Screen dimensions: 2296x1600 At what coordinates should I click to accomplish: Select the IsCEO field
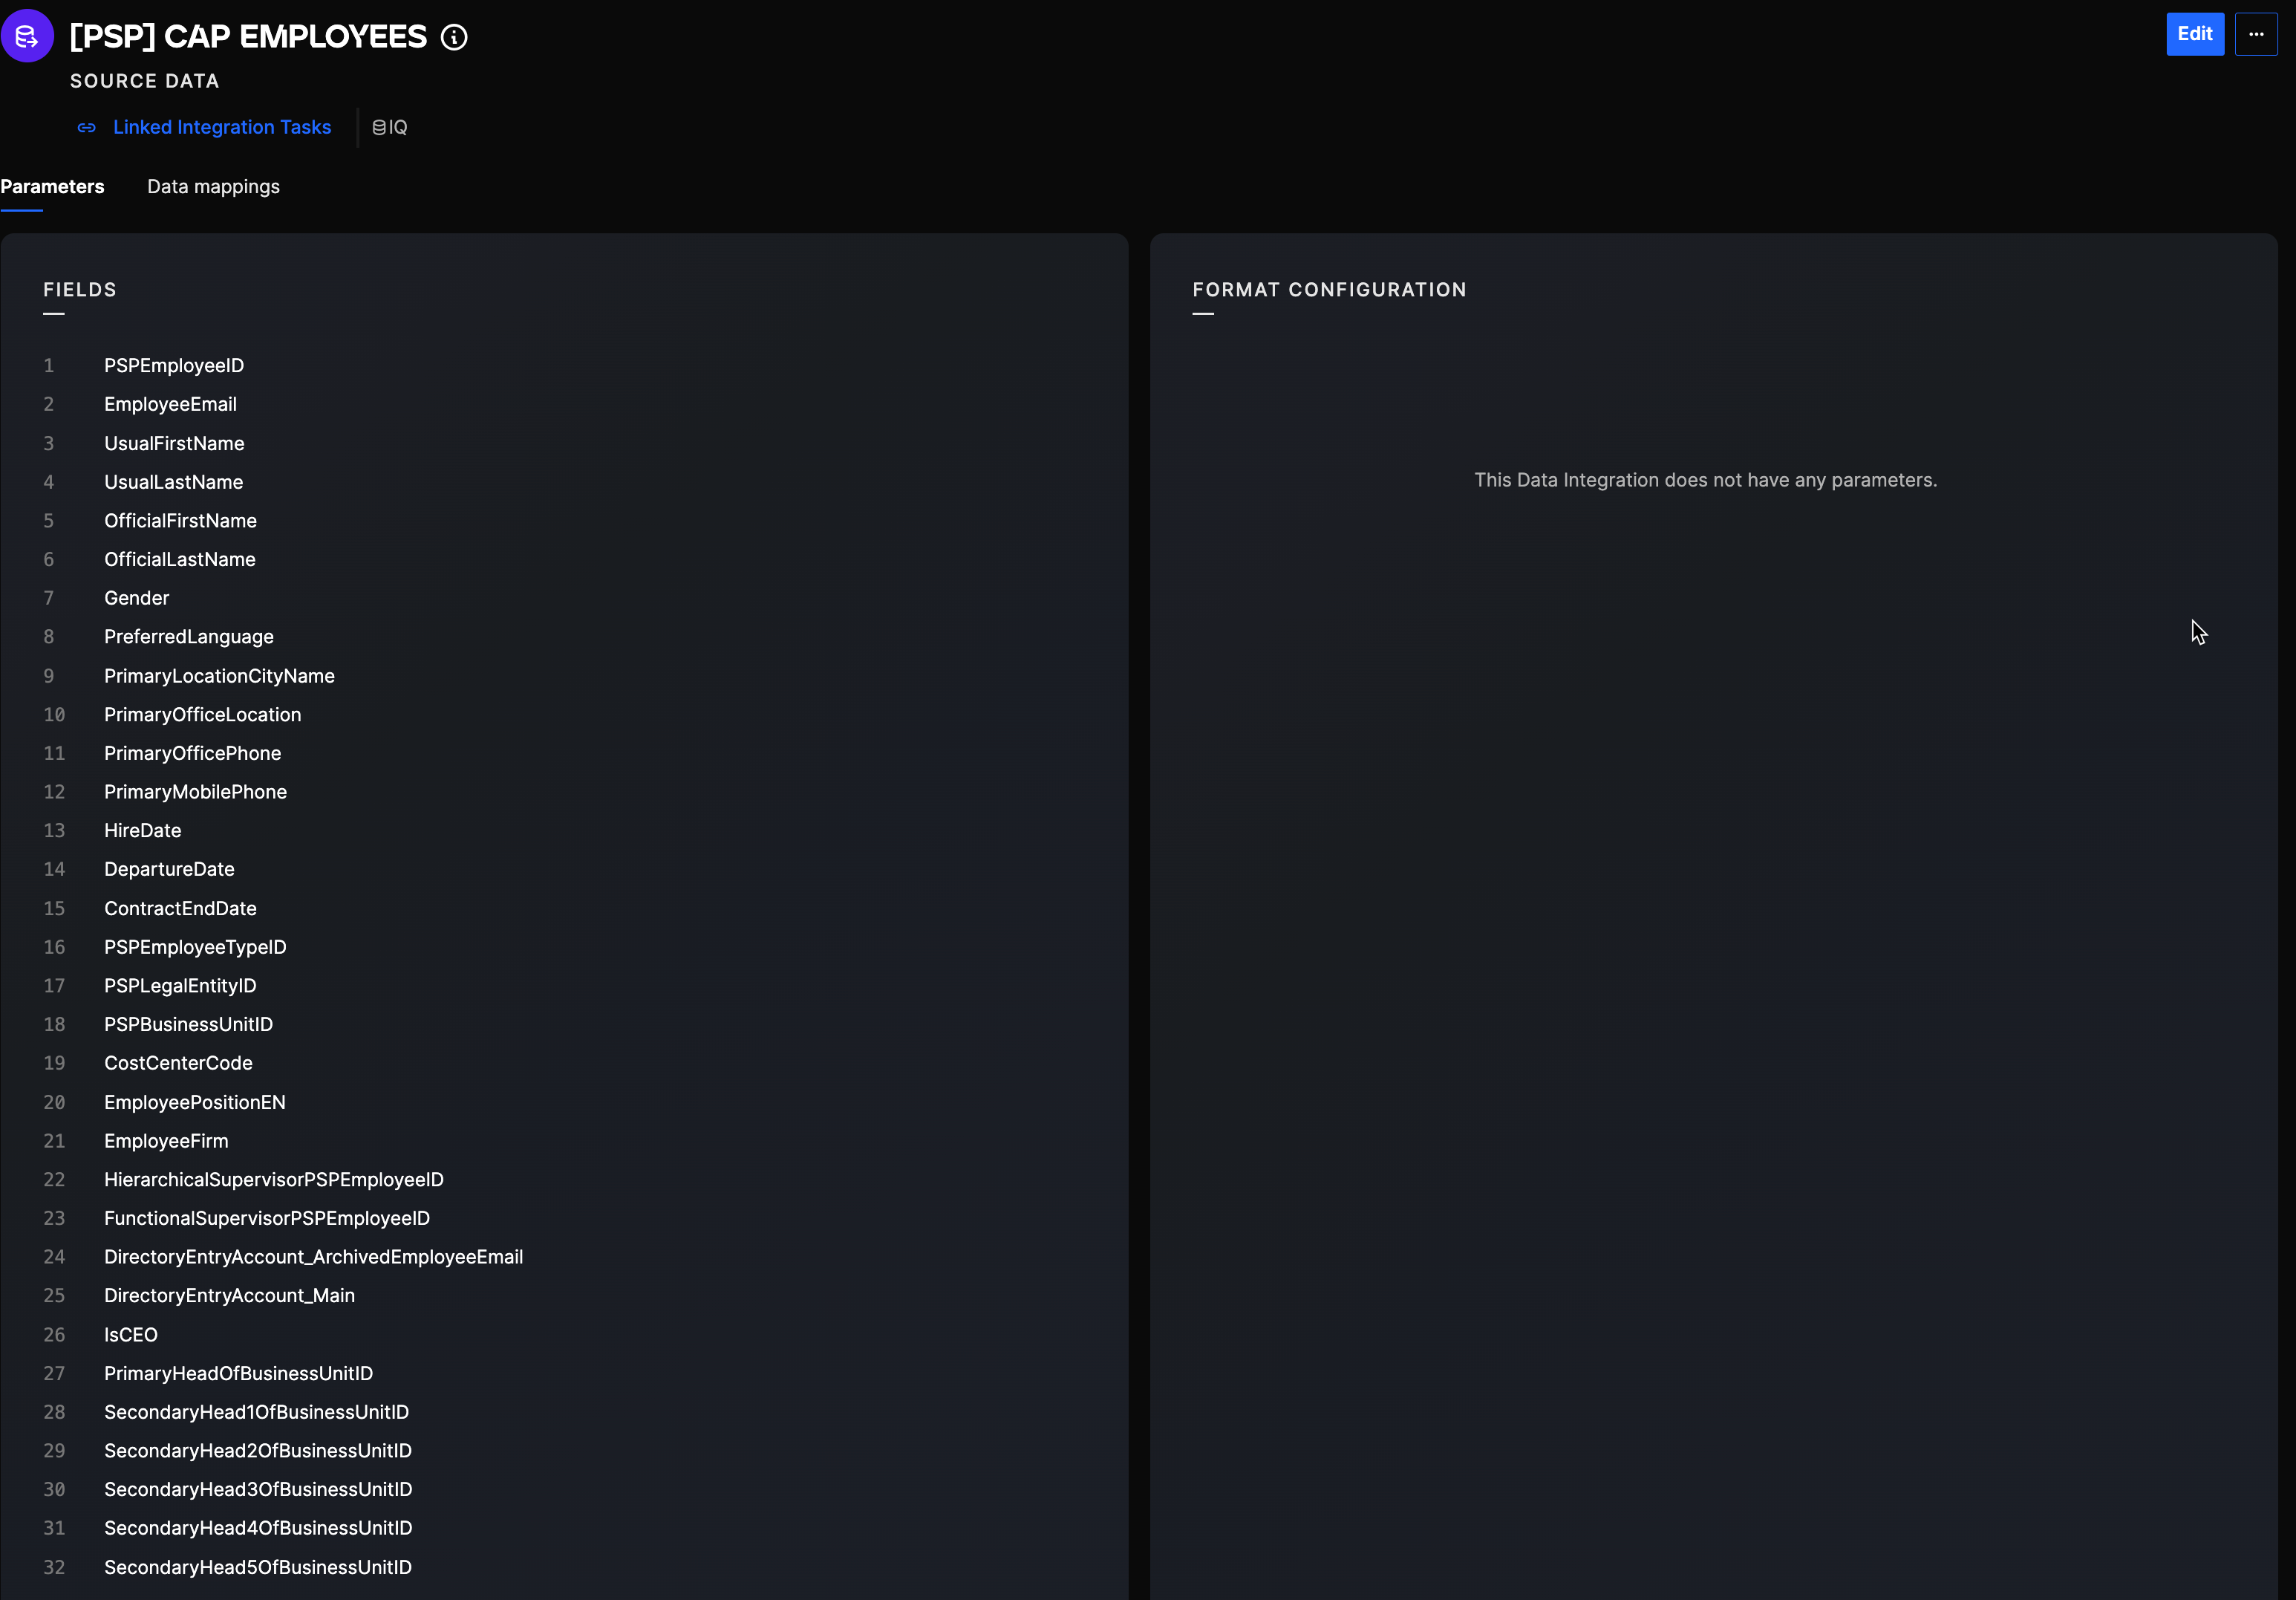click(131, 1335)
